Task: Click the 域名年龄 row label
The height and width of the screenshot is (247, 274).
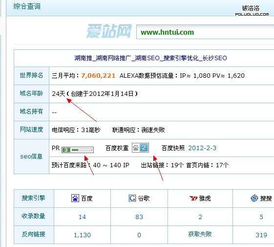Action: tap(31, 93)
